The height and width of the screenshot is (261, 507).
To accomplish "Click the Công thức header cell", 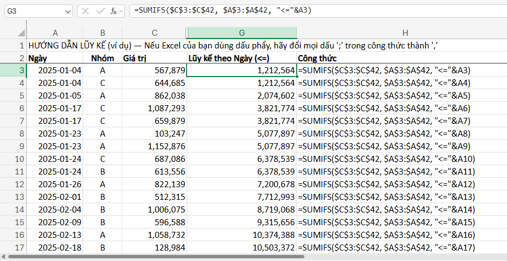I will tap(402, 58).
